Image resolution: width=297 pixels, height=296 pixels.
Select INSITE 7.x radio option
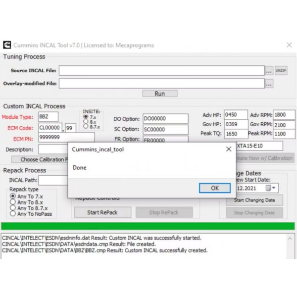[86, 117]
